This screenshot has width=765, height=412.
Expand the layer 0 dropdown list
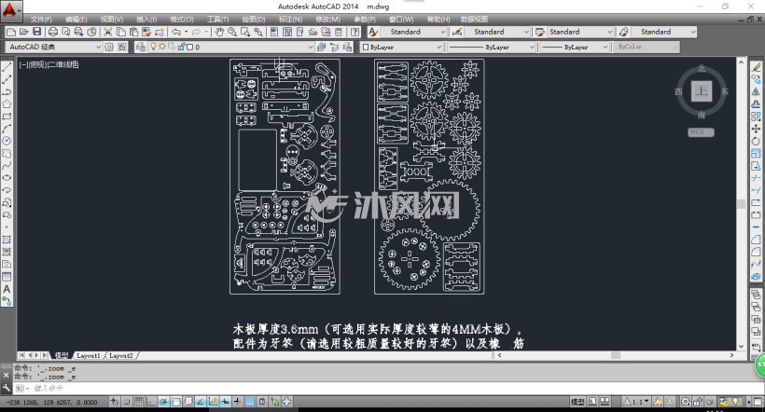click(x=311, y=47)
